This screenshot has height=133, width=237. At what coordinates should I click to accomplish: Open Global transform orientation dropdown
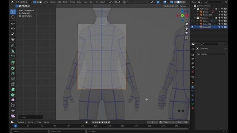pos(102,2)
